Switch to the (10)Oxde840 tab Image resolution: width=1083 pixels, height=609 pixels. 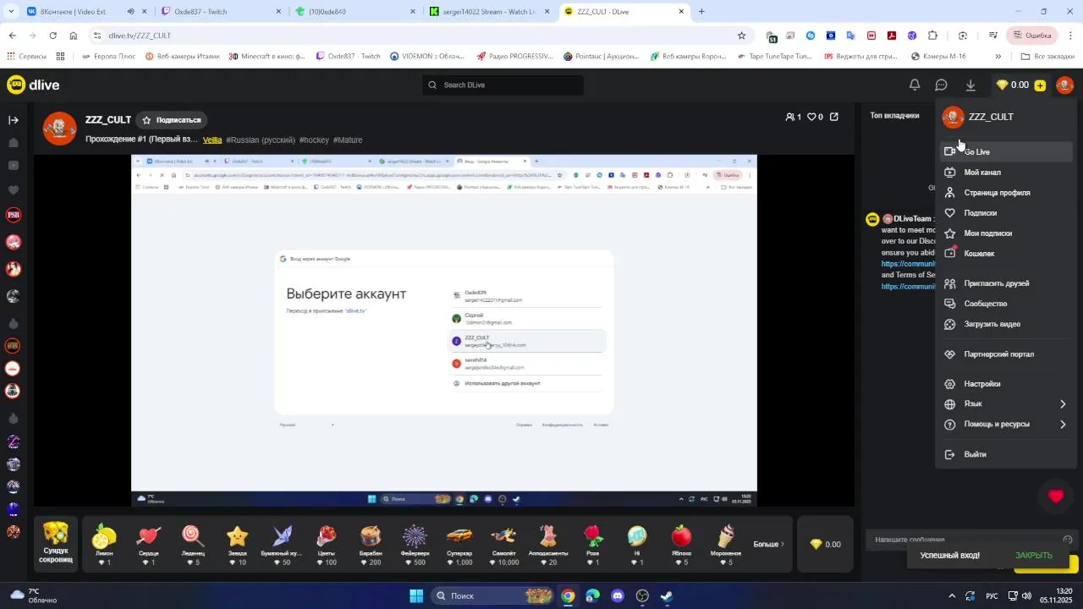(355, 12)
